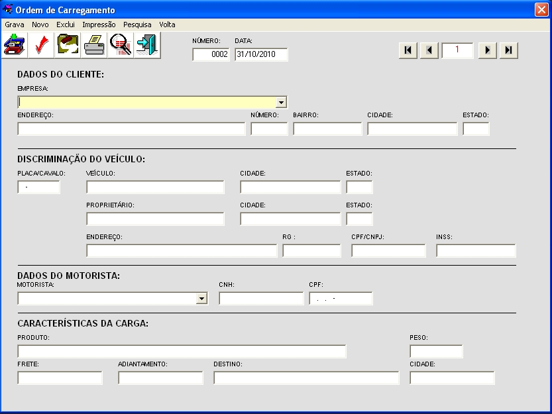Image resolution: width=552 pixels, height=414 pixels.
Task: Click the Grava menu item
Action: (15, 25)
